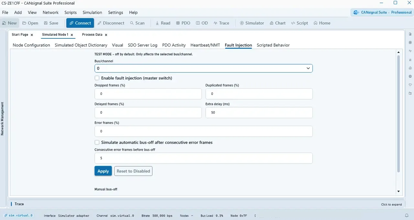Close the Process Data tab

tap(106, 35)
